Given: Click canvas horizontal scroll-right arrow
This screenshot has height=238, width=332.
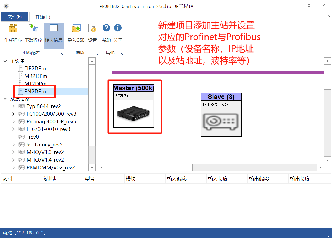Looking at the screenshot, I should (321, 167).
